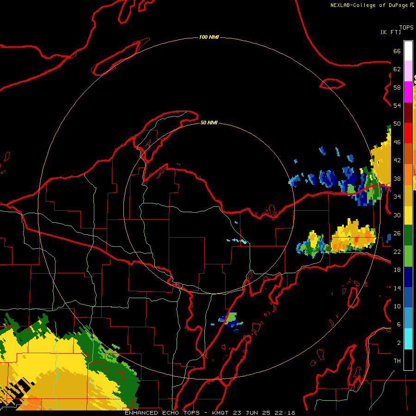Click the [K FT] units label
The image size is (416, 416).
pyautogui.click(x=391, y=32)
